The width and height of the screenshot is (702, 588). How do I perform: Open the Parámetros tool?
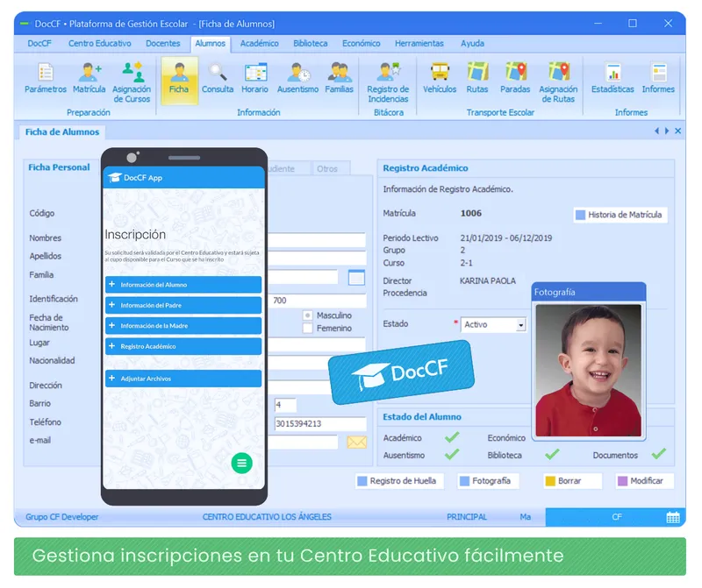pos(46,78)
